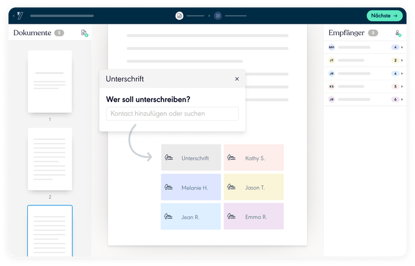
Task: Select the settings step icon in the top bar
Action: tap(218, 16)
